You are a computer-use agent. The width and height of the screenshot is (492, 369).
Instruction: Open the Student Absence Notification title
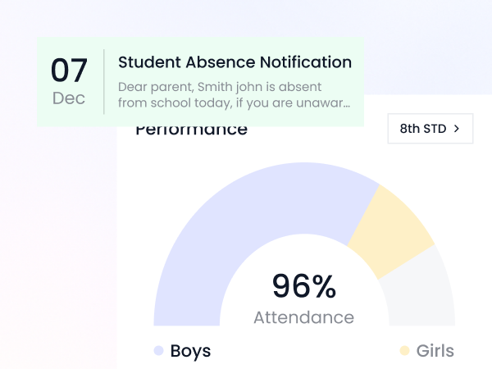[x=235, y=62]
